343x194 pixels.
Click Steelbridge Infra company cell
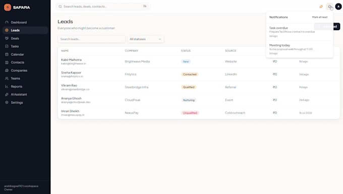point(137,87)
